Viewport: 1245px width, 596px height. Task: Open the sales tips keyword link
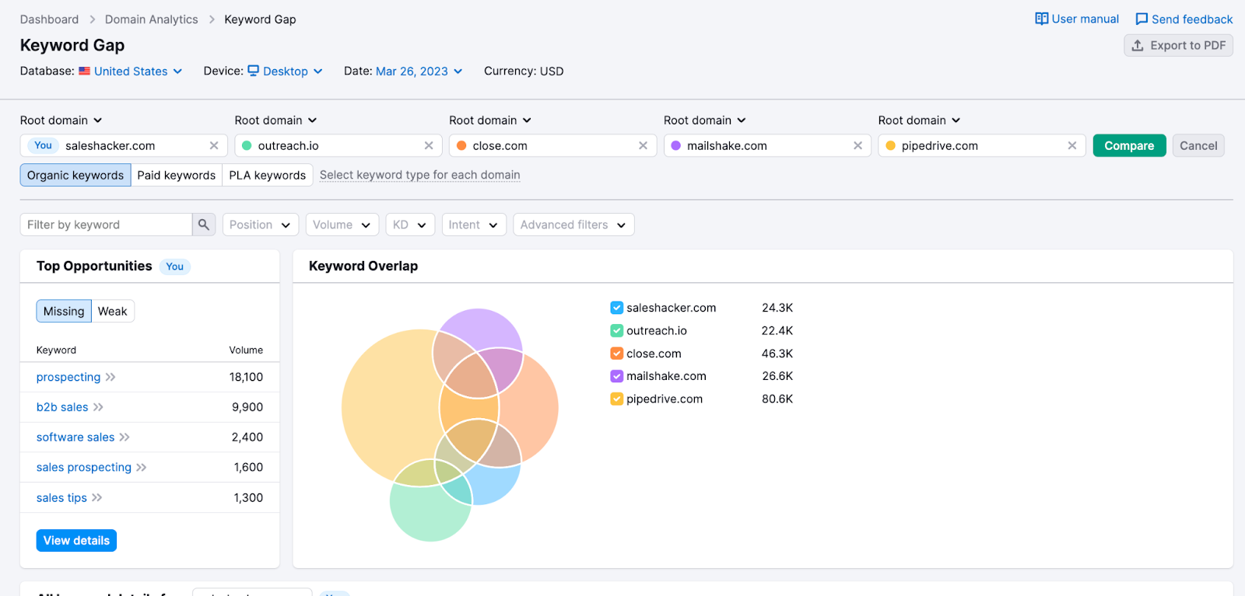pyautogui.click(x=61, y=497)
